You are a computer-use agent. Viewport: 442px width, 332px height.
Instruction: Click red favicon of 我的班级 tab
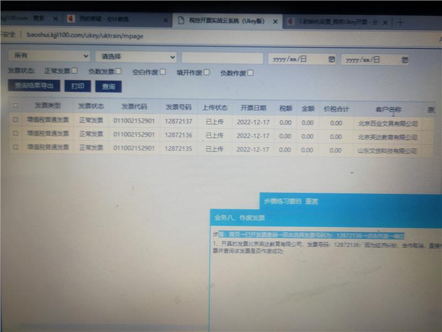pos(71,19)
